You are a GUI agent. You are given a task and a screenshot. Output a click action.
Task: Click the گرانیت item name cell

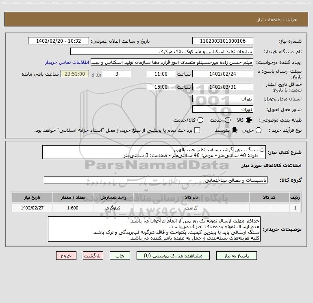[191, 208]
